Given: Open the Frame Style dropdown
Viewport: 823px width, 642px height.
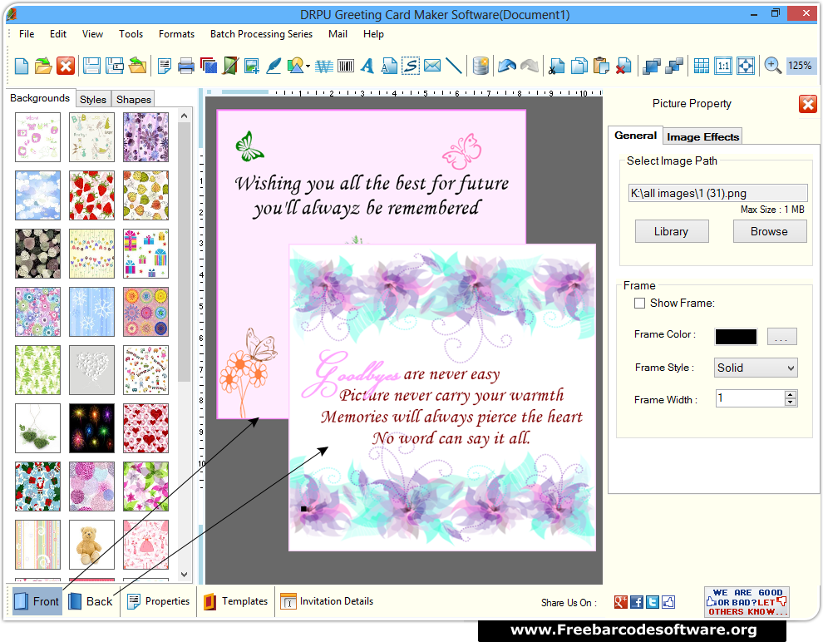Looking at the screenshot, I should (x=756, y=368).
